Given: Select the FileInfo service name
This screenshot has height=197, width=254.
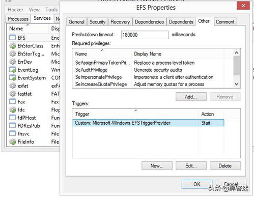Looking at the screenshot, I should [x=26, y=142].
